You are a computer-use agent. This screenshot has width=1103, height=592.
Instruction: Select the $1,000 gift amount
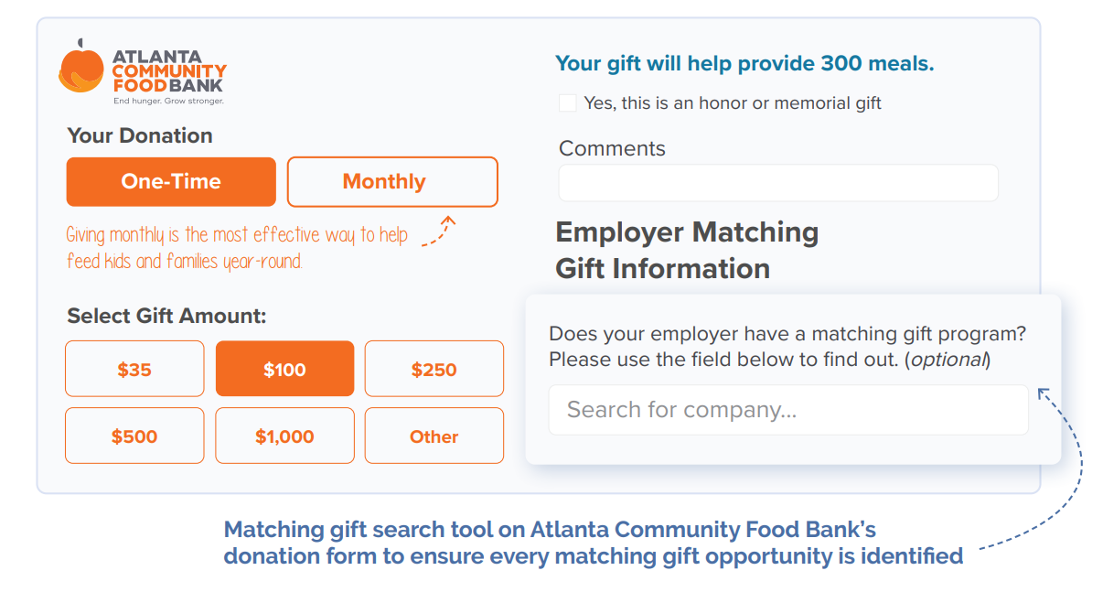284,436
